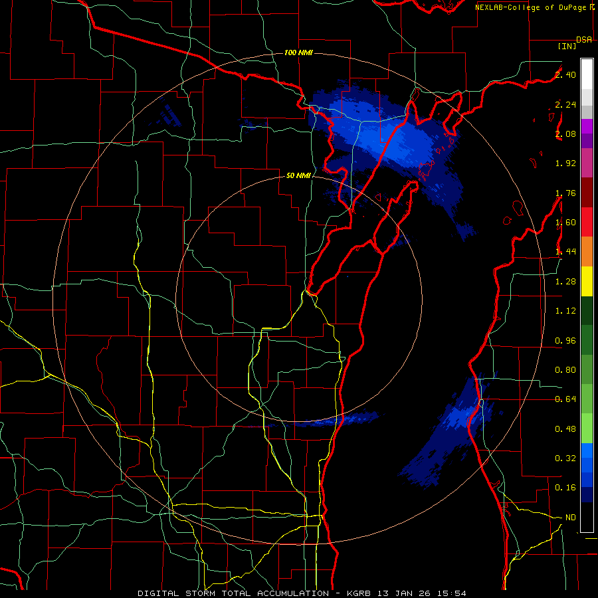Screen dimensions: 598x598
Task: Click the 2.40 legend value
Action: point(565,74)
